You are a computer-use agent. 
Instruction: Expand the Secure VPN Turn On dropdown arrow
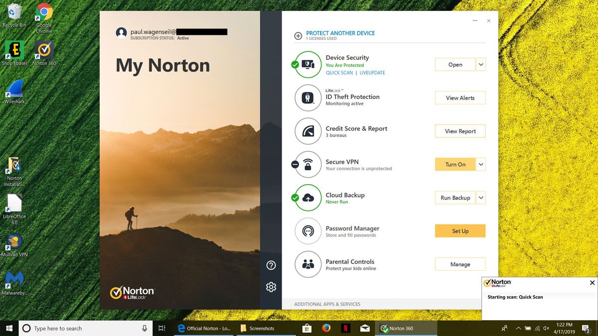(x=481, y=164)
